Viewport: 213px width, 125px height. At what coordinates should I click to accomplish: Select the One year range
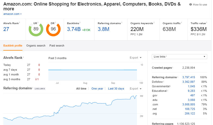coord(97,89)
